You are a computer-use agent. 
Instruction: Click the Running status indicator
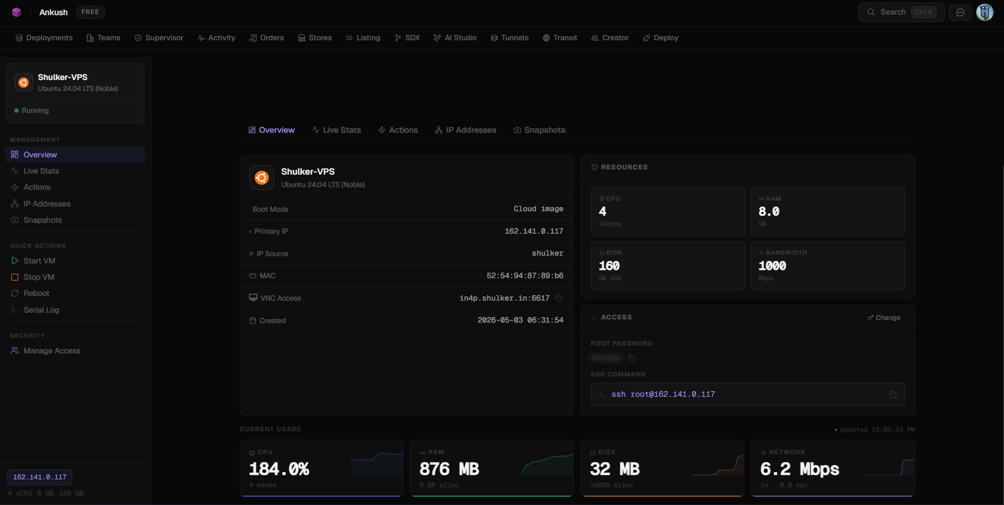click(31, 110)
